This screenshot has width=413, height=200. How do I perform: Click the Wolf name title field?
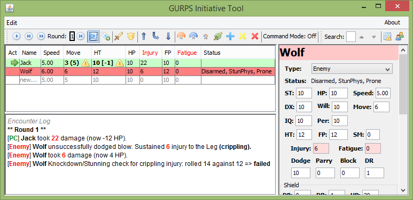click(339, 53)
